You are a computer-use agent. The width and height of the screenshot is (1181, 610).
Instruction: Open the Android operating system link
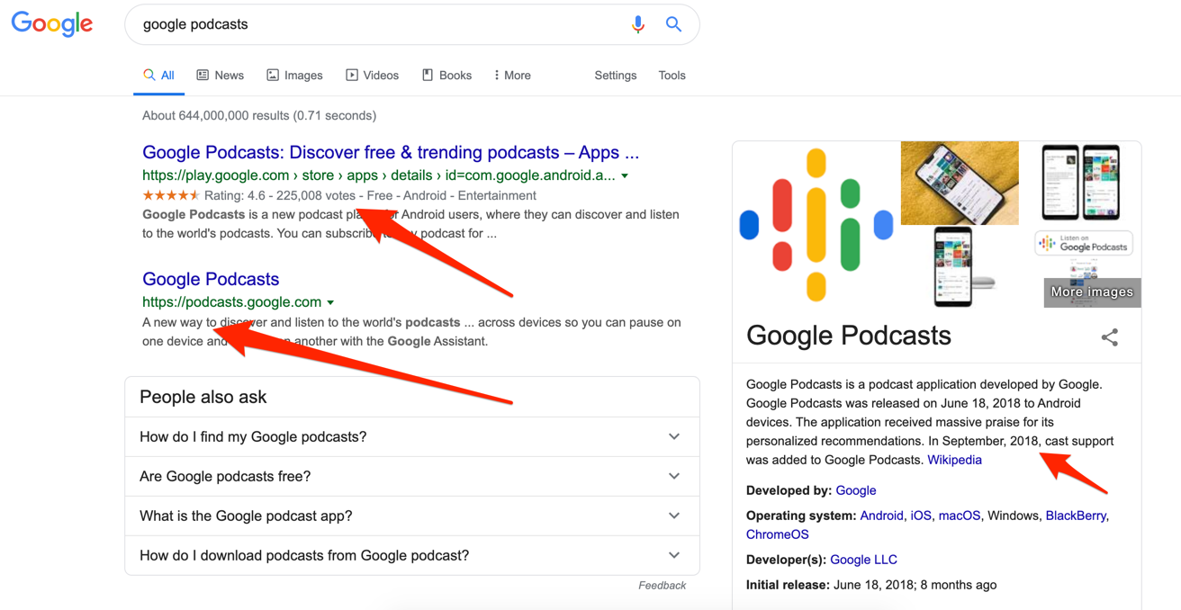tap(881, 516)
